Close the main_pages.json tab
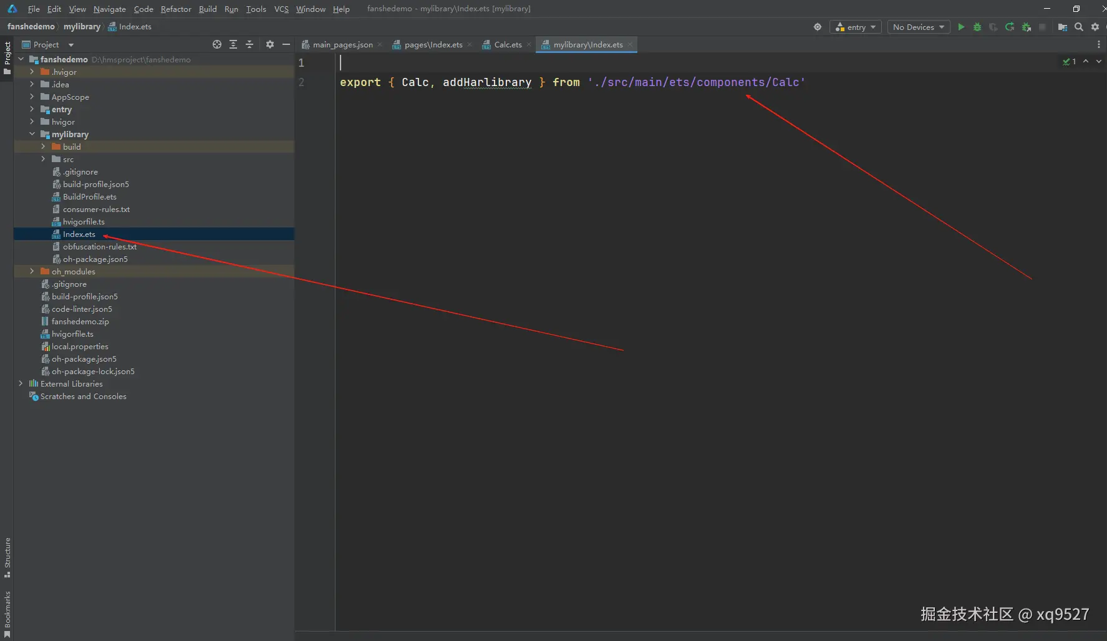This screenshot has width=1107, height=641. point(380,44)
